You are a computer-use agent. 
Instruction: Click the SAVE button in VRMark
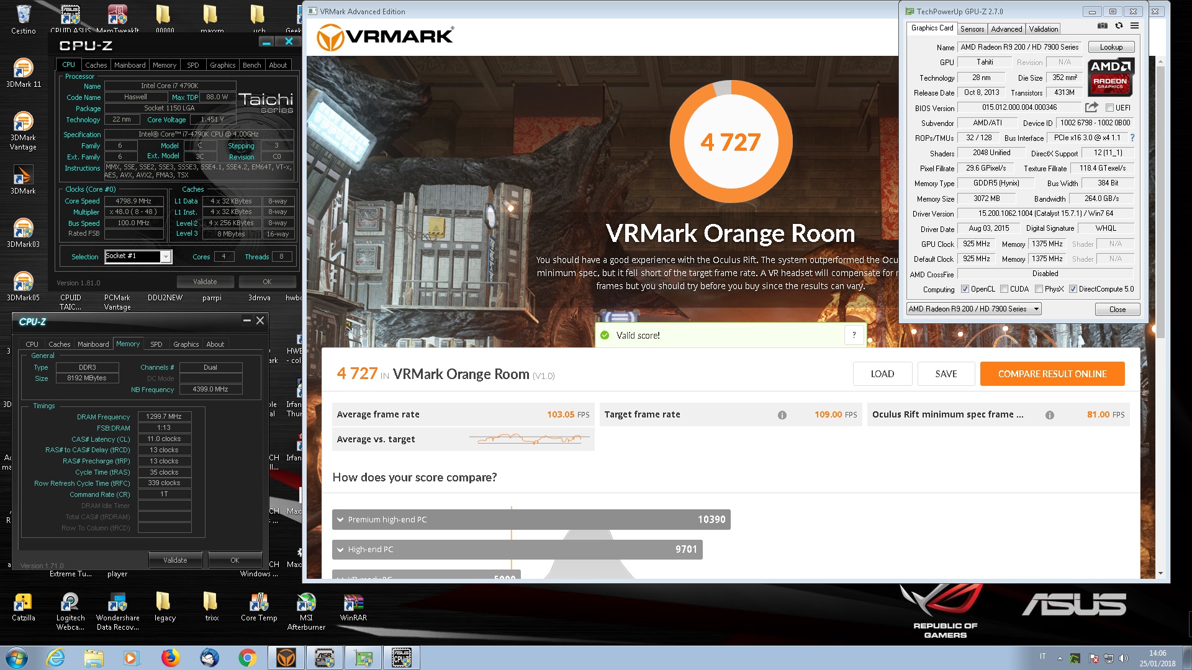point(946,374)
